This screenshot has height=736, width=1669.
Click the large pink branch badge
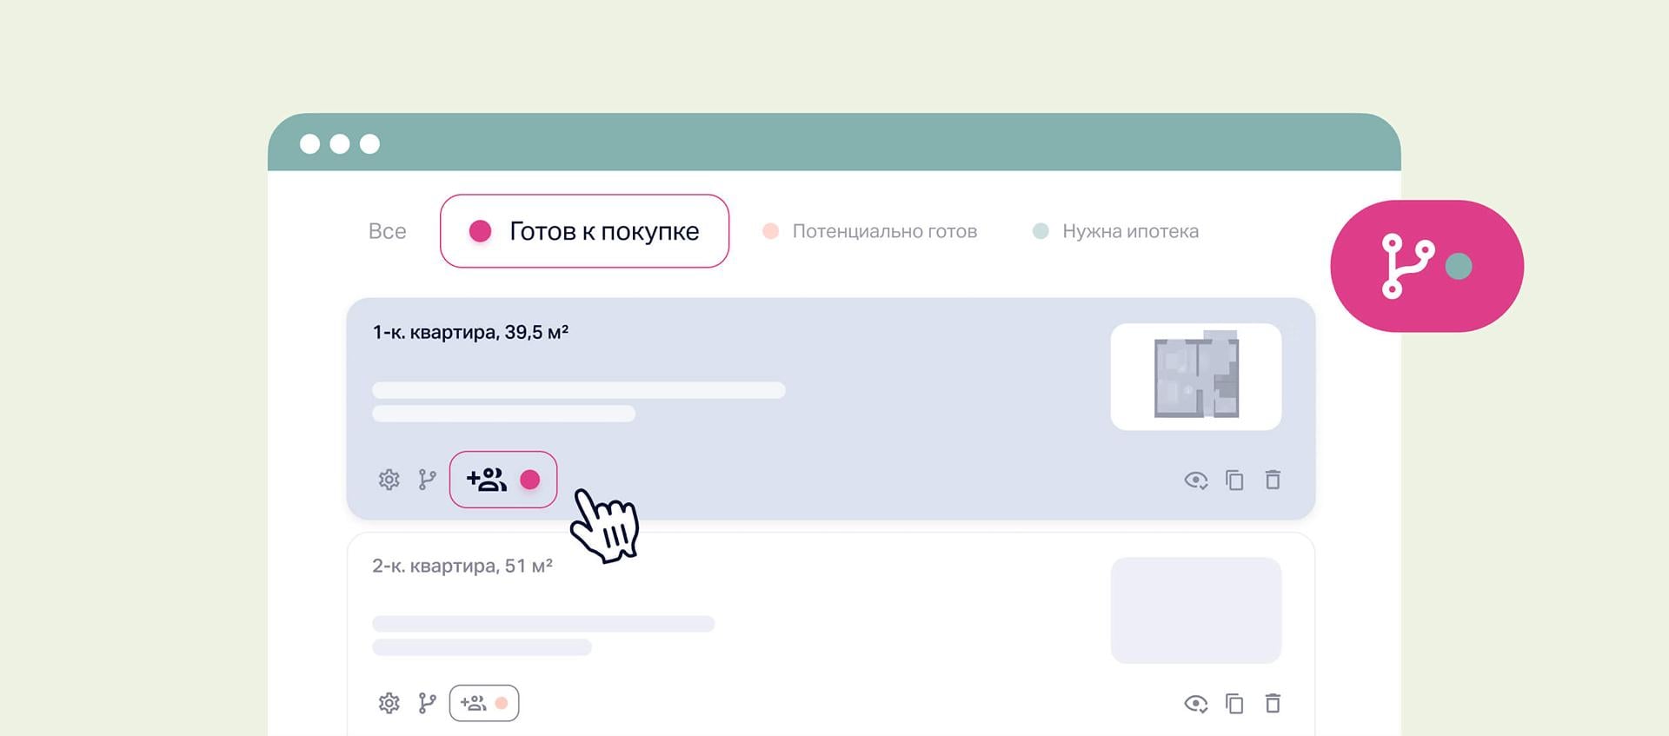pyautogui.click(x=1426, y=266)
